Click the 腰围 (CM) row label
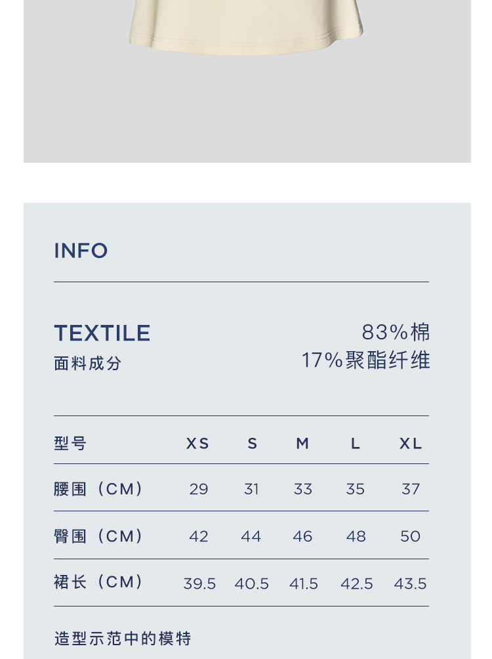The height and width of the screenshot is (659, 492). pyautogui.click(x=98, y=489)
